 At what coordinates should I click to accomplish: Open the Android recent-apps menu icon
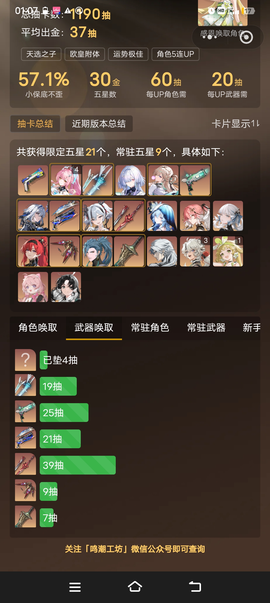pyautogui.click(x=75, y=587)
